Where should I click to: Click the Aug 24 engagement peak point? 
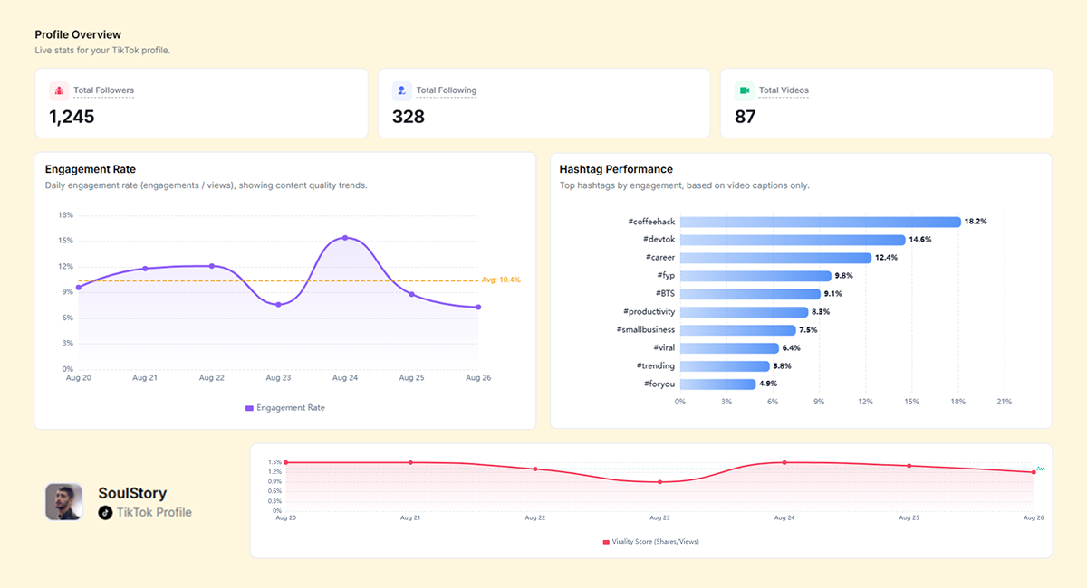[x=345, y=238]
